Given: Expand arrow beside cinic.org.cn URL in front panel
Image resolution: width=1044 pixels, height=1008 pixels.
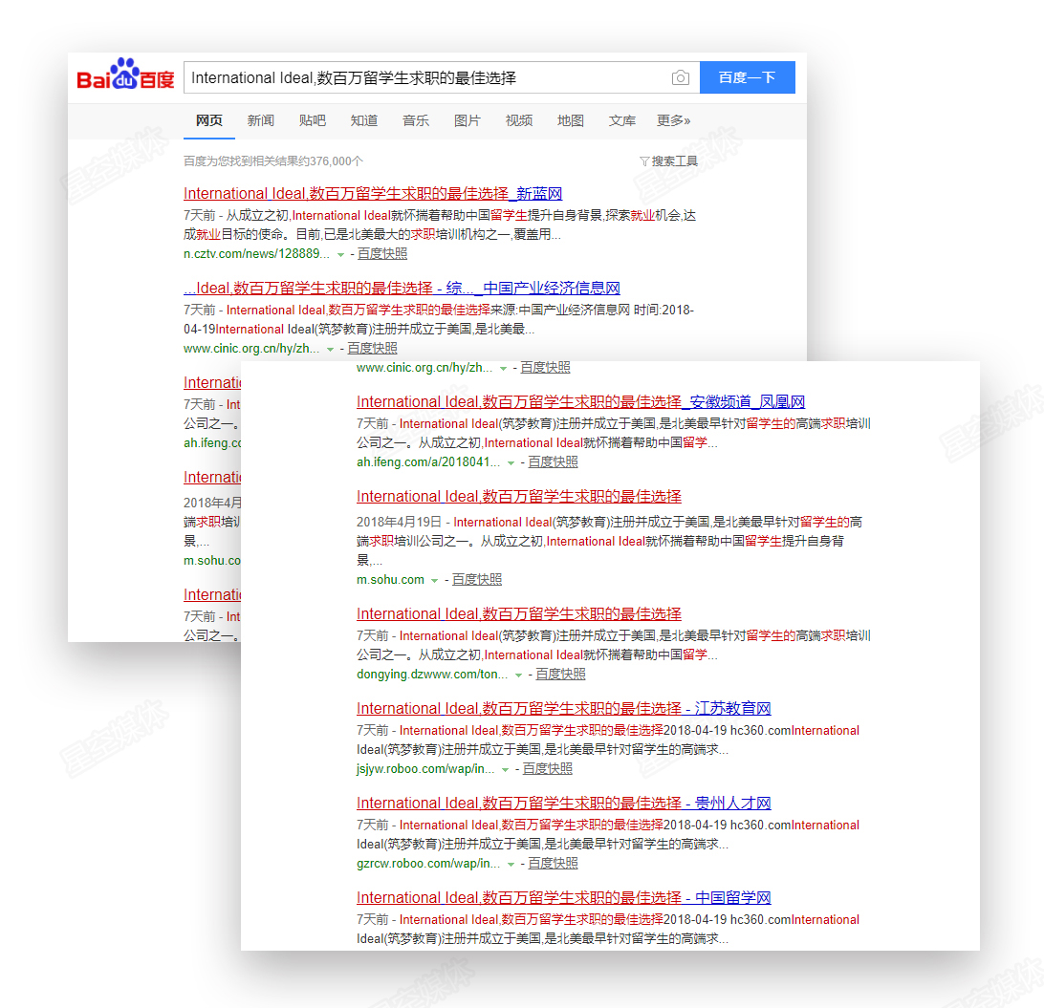Looking at the screenshot, I should click(503, 369).
